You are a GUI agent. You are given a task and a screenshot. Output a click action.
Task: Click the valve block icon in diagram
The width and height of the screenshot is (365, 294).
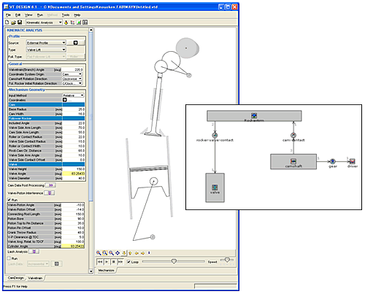pyautogui.click(x=215, y=187)
